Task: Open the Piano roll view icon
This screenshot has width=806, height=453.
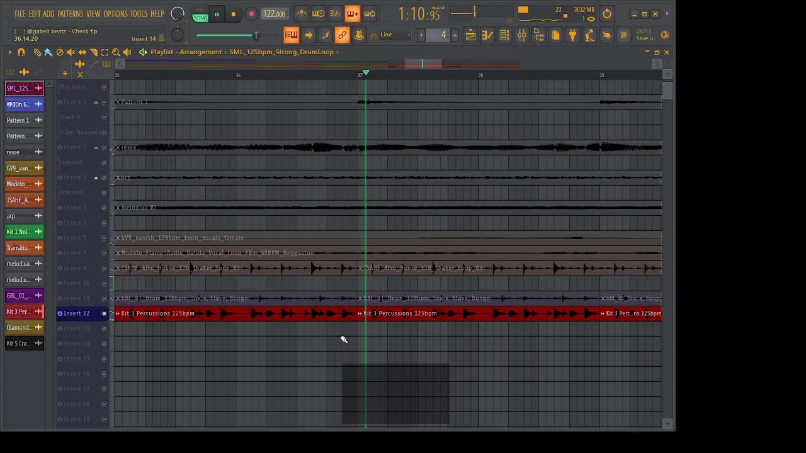Action: coord(487,36)
